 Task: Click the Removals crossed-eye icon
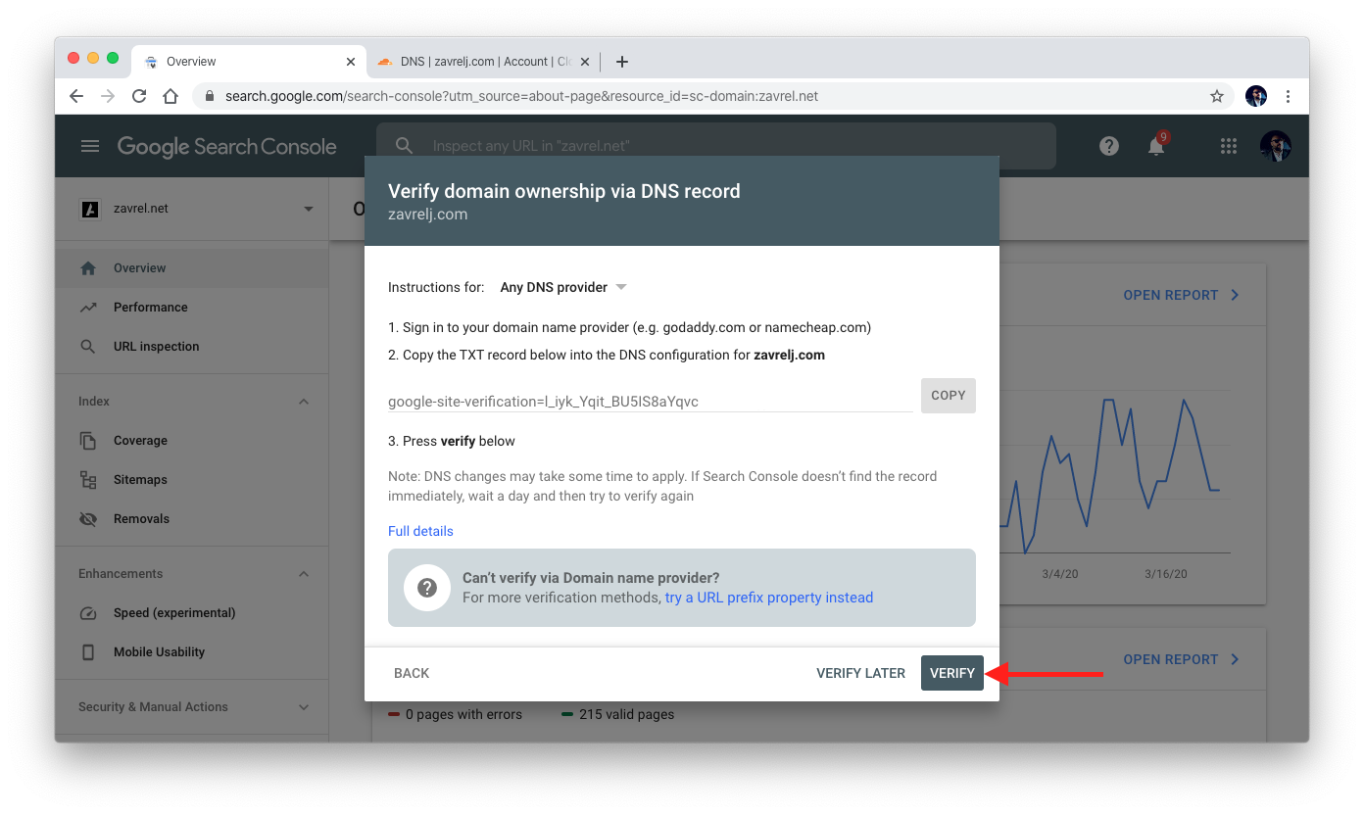point(88,519)
